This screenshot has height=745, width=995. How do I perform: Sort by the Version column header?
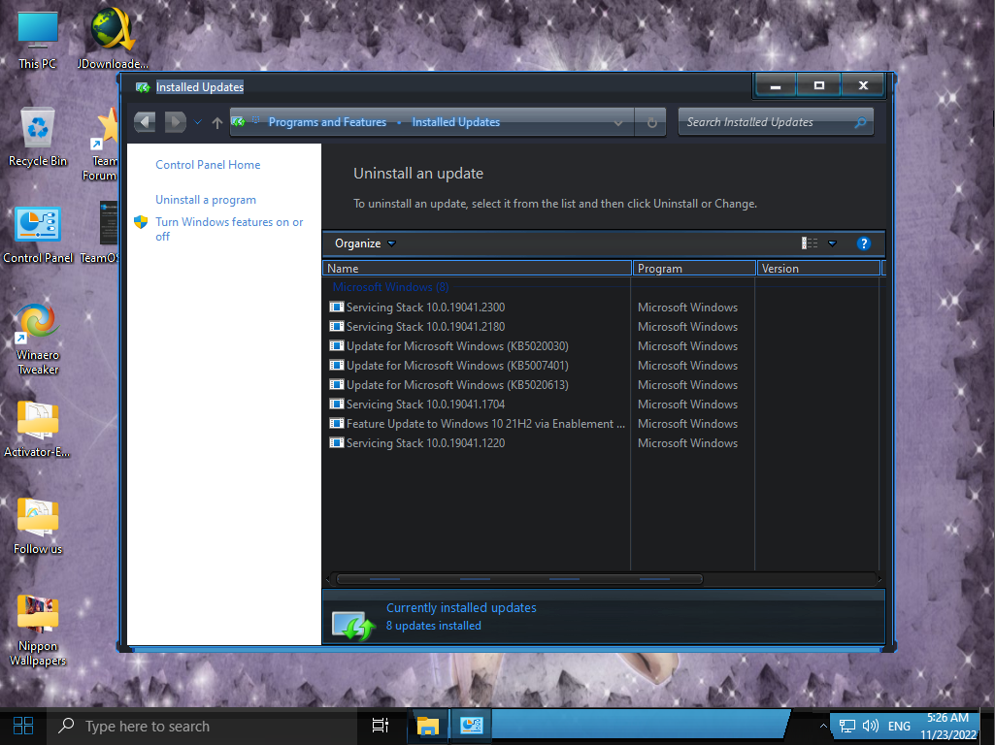(818, 268)
